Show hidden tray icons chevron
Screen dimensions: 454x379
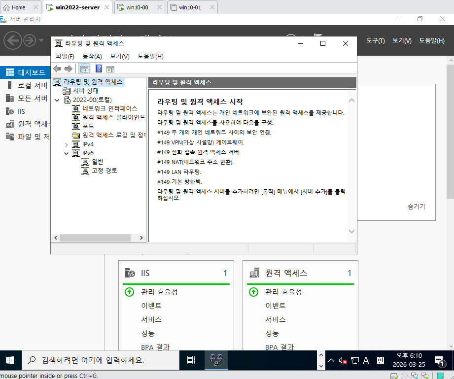coord(331,361)
